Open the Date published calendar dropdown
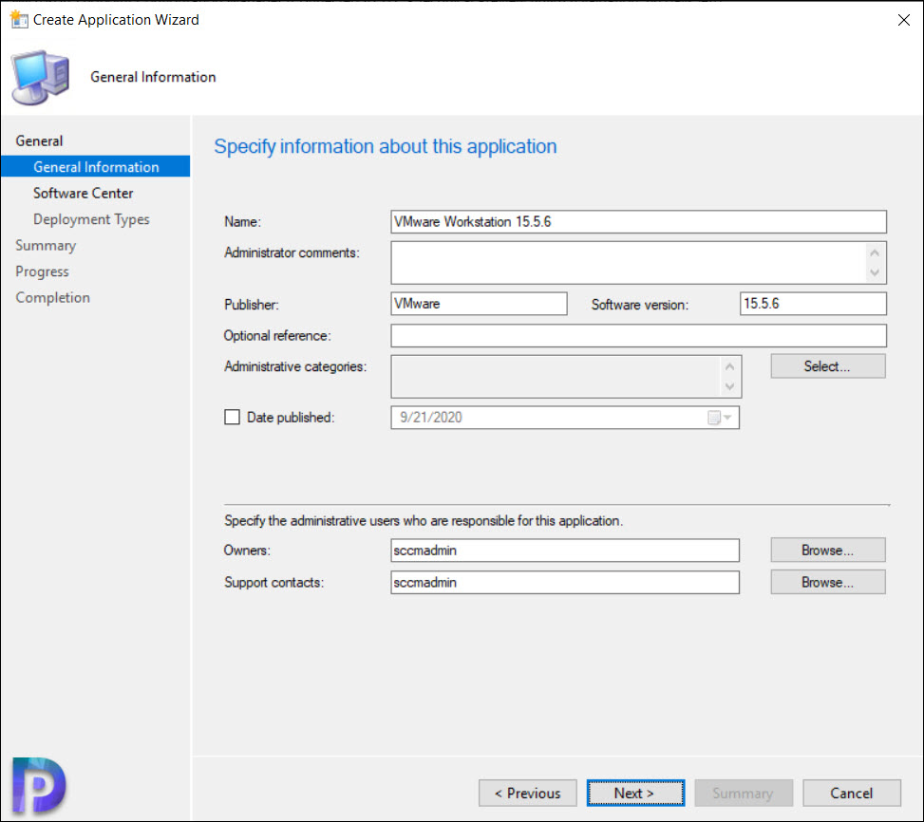 click(x=720, y=418)
